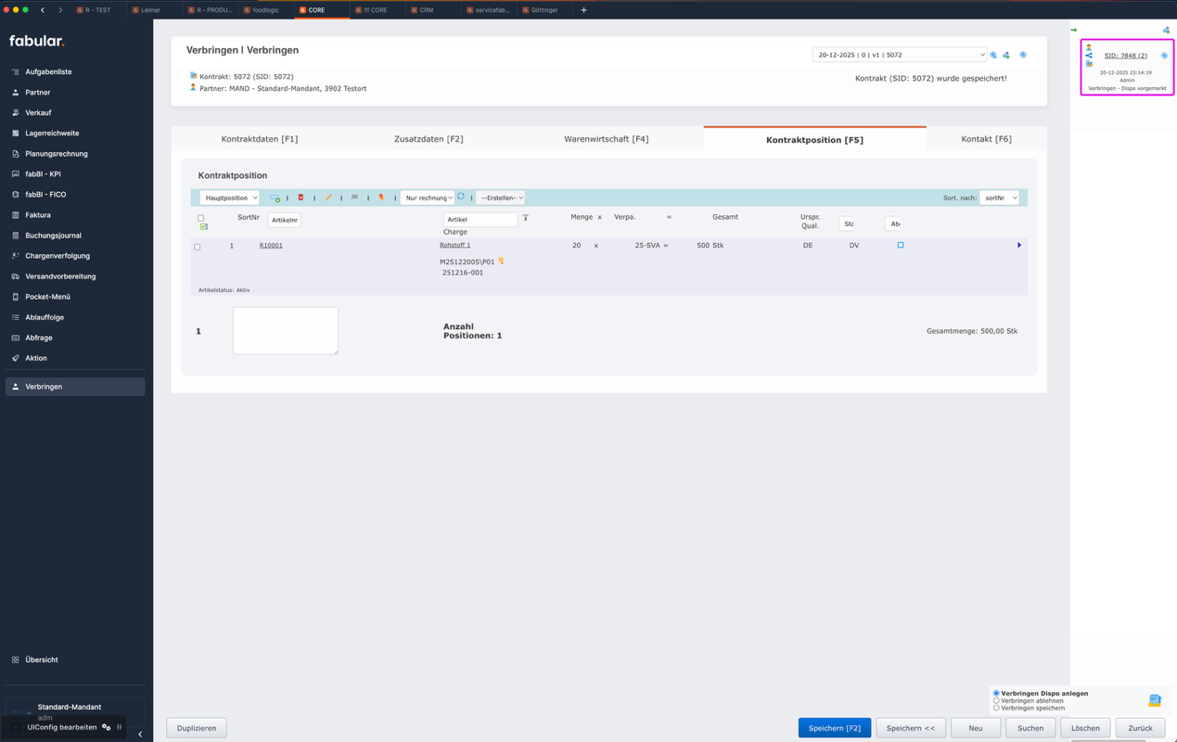Viewport: 1177px width, 742px height.
Task: Switch to Warenwirtschaft [F4] tab
Action: coord(606,139)
